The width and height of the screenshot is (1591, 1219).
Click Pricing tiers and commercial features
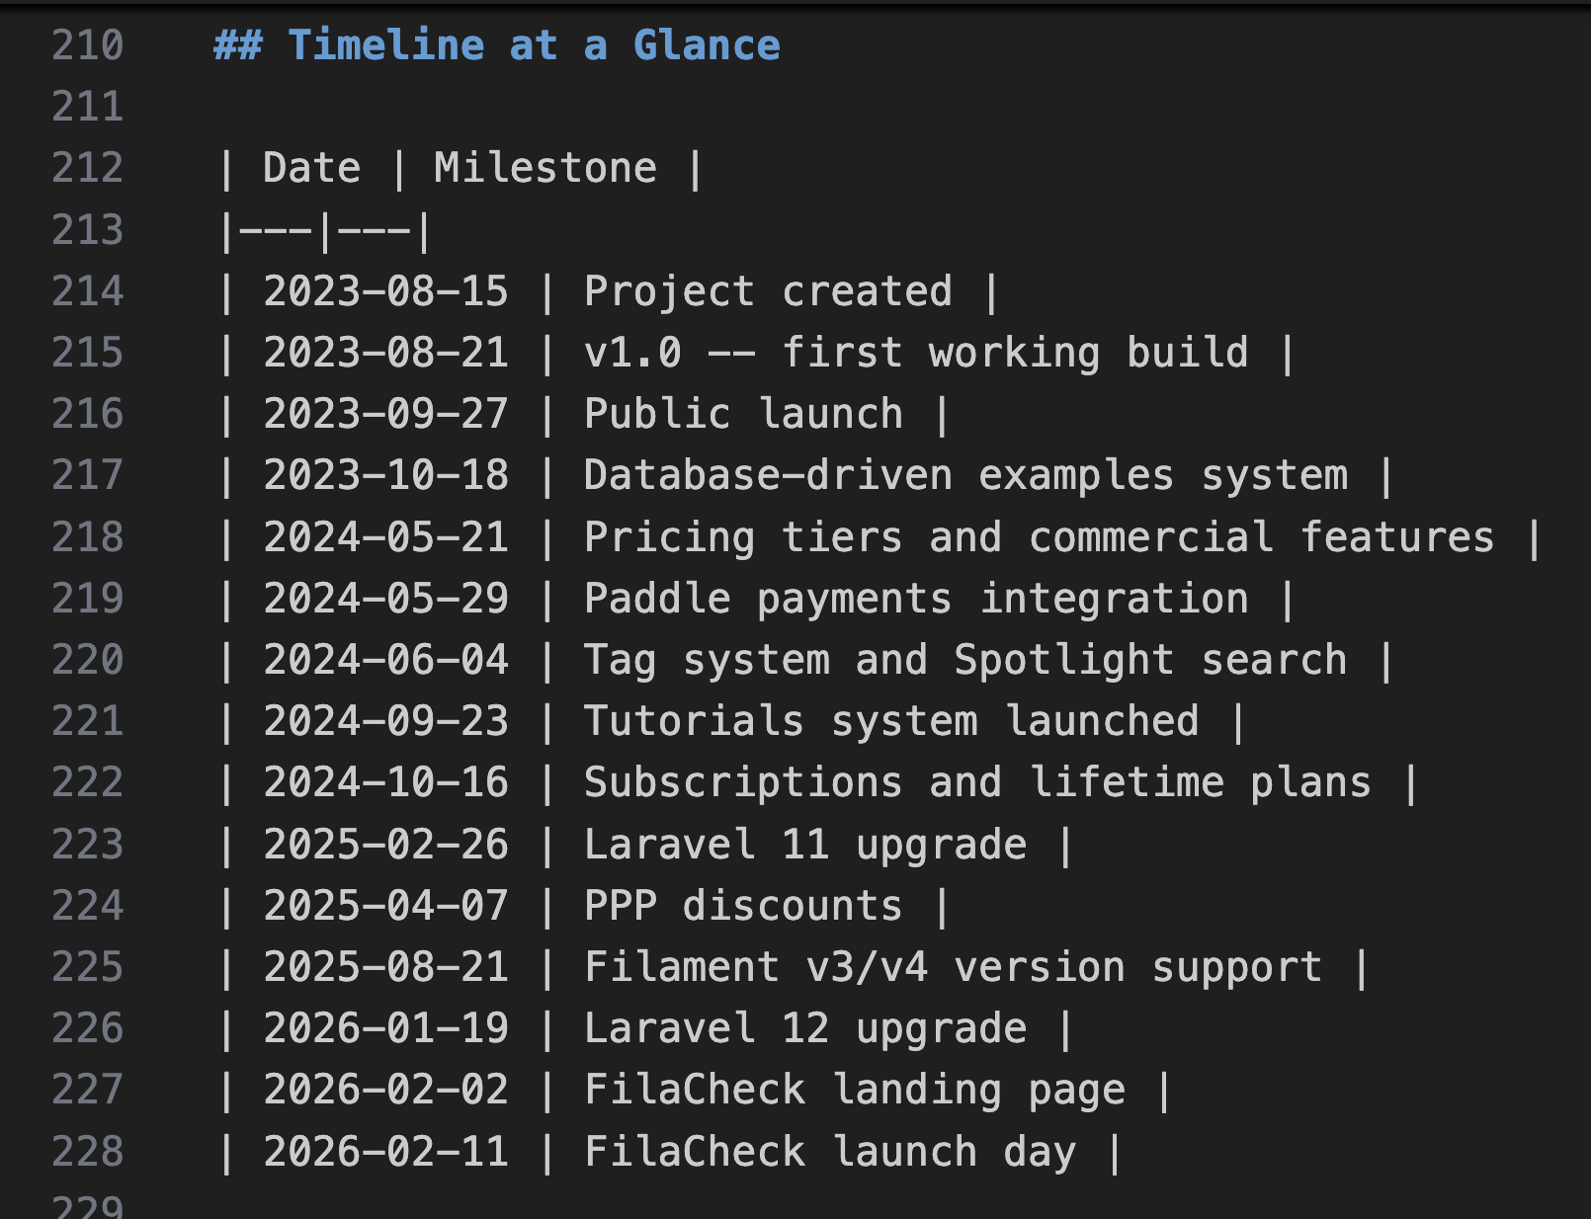point(1039,537)
